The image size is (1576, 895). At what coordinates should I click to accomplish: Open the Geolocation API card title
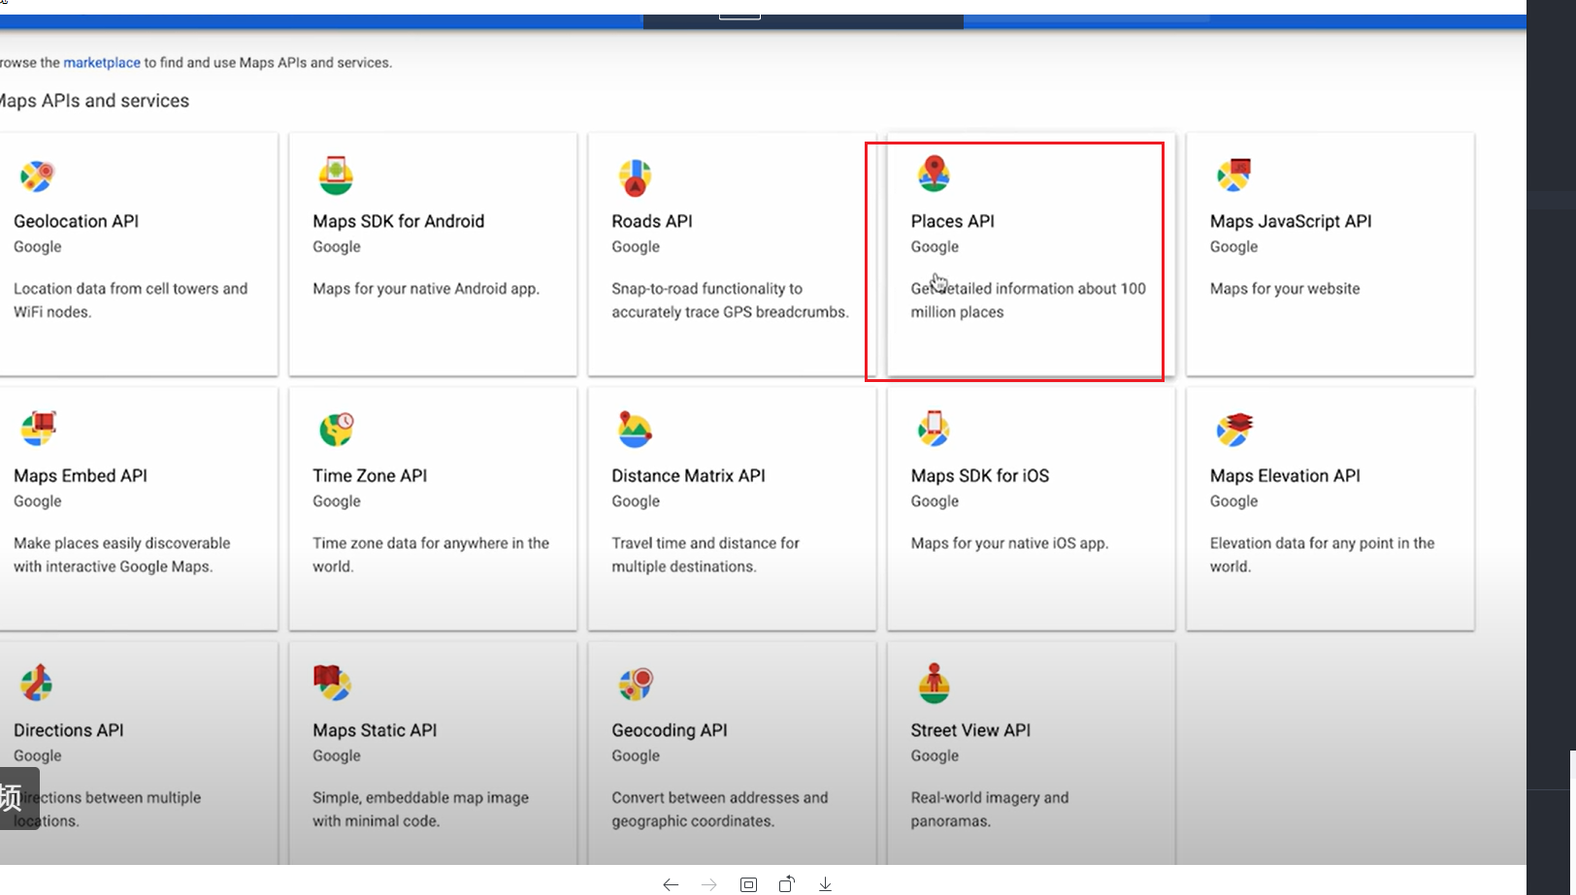(76, 221)
